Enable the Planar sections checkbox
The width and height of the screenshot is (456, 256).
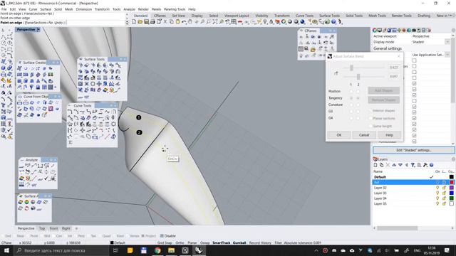370,119
